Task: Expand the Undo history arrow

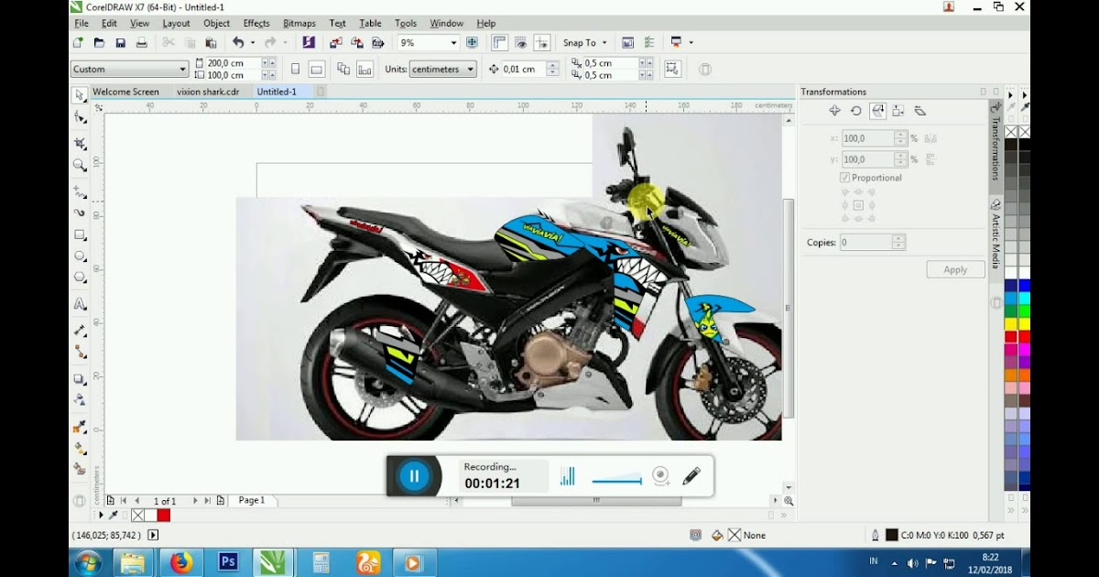Action: pos(253,42)
